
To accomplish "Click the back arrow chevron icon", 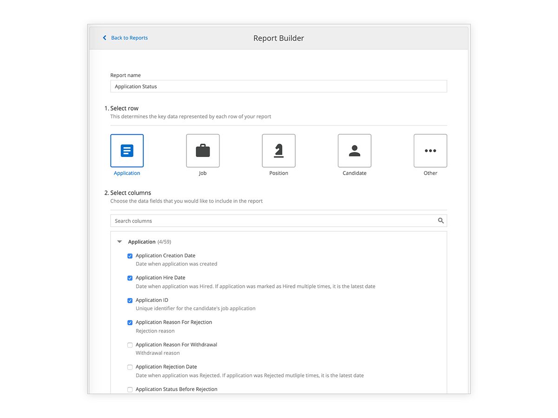I will [105, 38].
